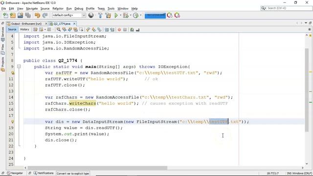Toggle Rectangular Selection icon
313x176 pixels.
click(81, 29)
